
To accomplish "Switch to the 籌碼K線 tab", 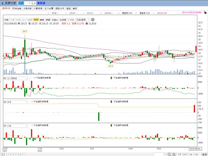I will (6, 8).
